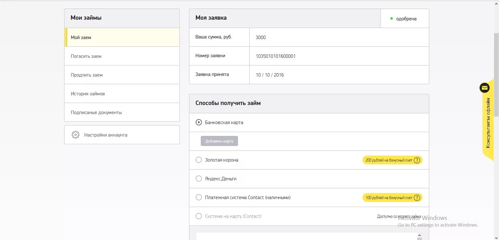Image resolution: width=499 pixels, height=240 pixels.
Task: Click help icon on 200 рублей bonus badge
Action: [x=417, y=160]
